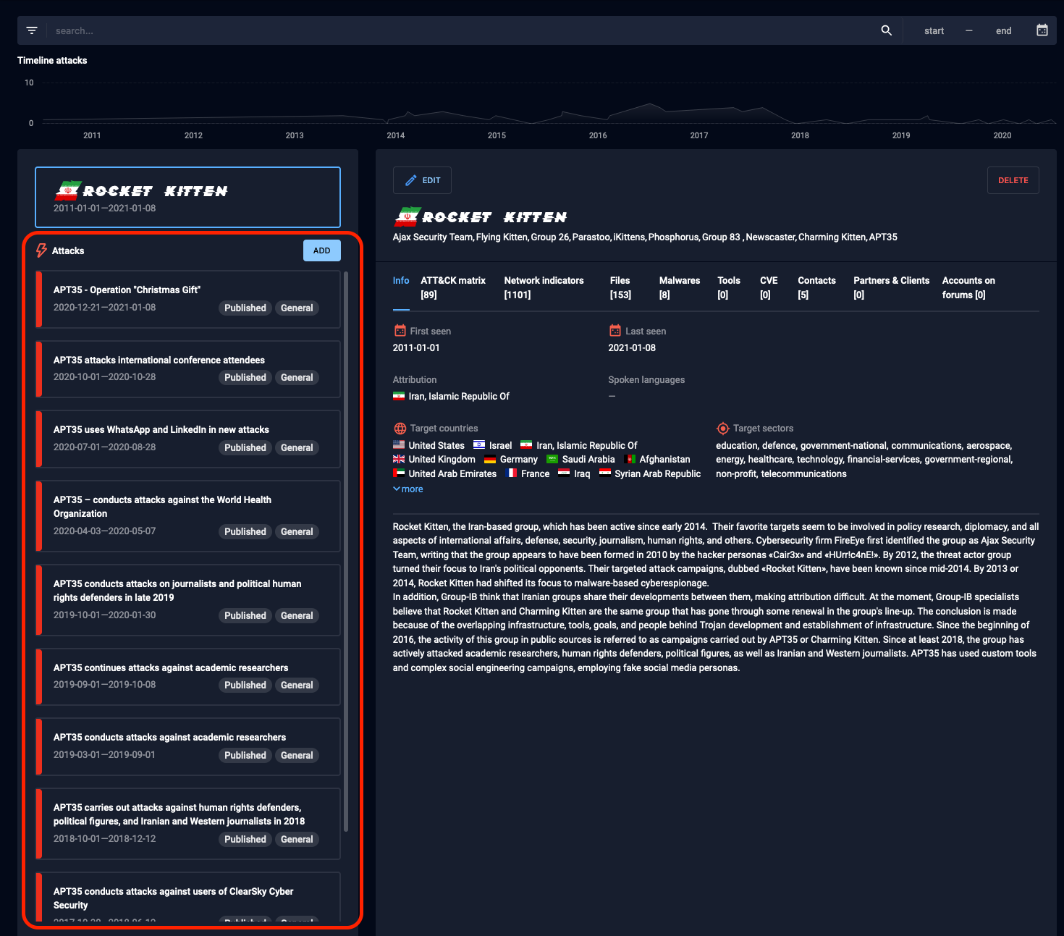Click the Target countries globe icon

[400, 429]
